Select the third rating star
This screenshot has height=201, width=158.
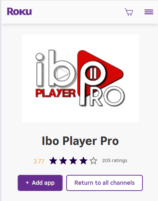[x=73, y=160]
